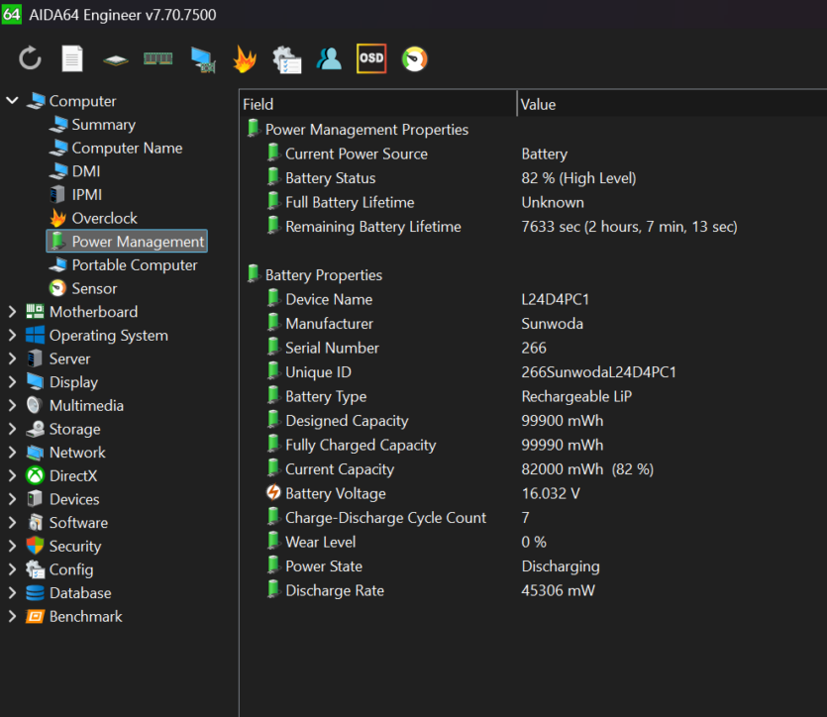Expand the Network tree node
This screenshot has height=717, width=827.
[12, 453]
